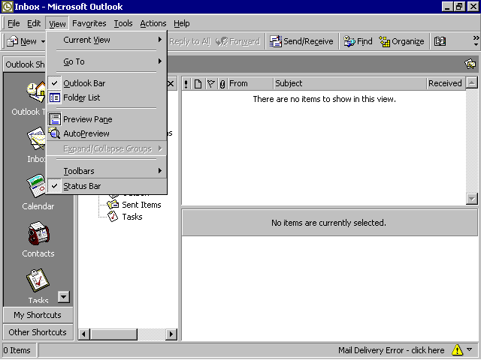Sort by Flag Status column header
Image resolution: width=481 pixels, height=360 pixels.
(x=211, y=83)
